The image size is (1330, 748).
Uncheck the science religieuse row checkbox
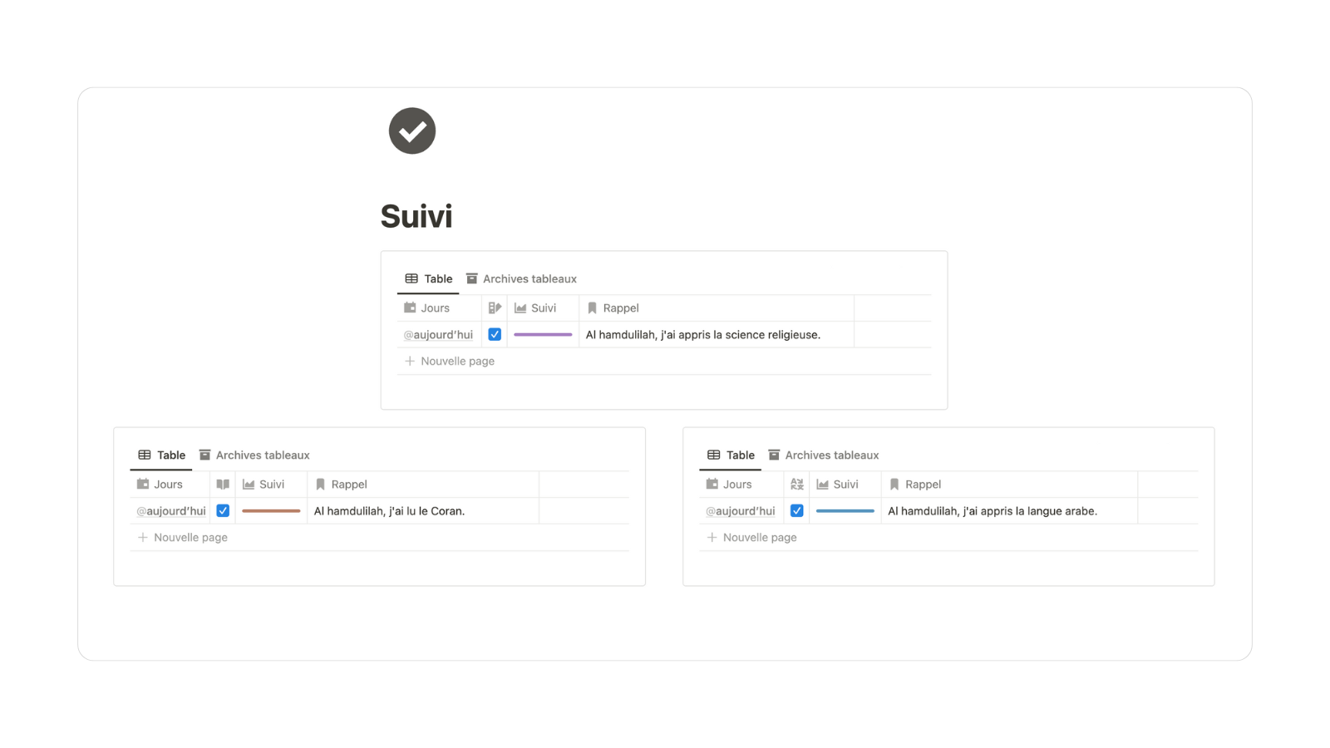click(x=495, y=334)
